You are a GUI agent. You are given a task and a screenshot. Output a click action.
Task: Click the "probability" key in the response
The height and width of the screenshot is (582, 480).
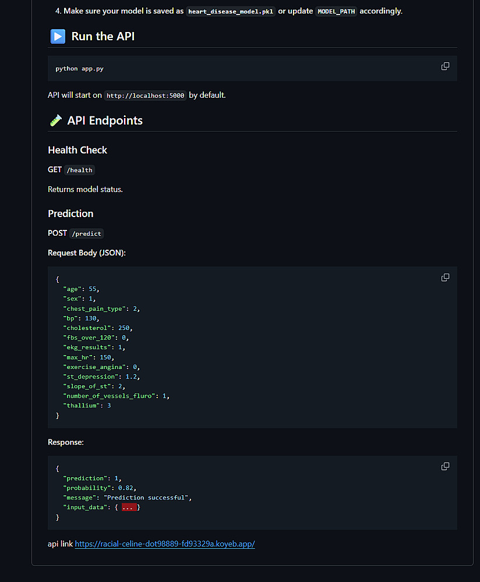[x=87, y=488]
